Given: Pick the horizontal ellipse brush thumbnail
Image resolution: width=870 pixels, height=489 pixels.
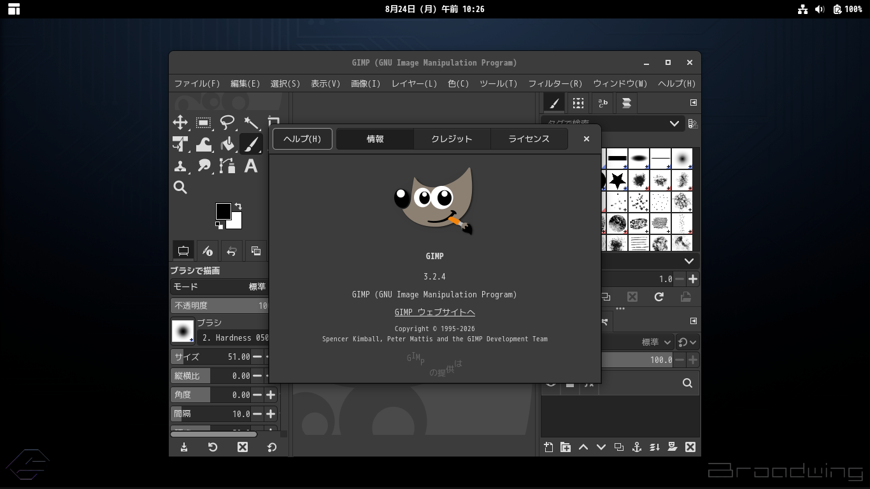Looking at the screenshot, I should (x=639, y=158).
